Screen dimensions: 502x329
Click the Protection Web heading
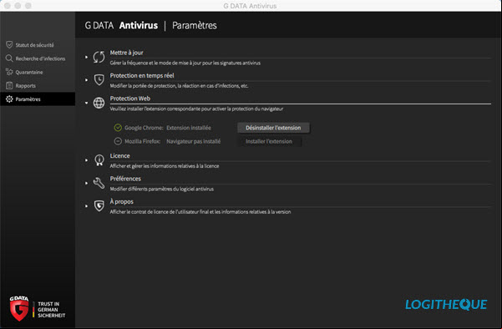pyautogui.click(x=130, y=99)
